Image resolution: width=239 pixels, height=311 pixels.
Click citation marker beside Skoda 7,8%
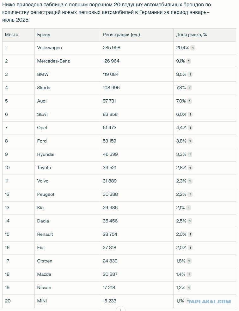tap(189, 88)
